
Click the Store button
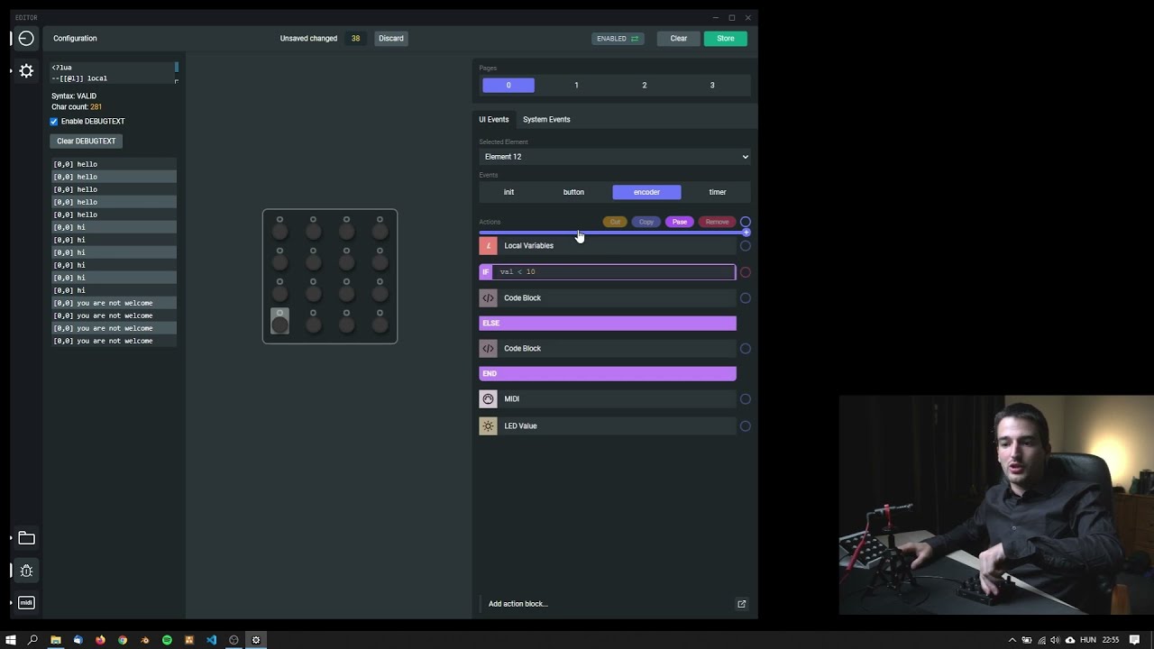[x=726, y=39]
